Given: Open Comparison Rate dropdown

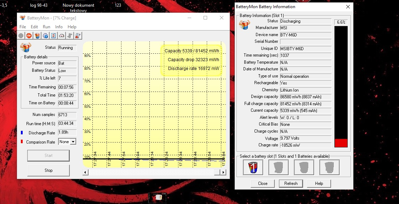Looking at the screenshot, I should tap(73, 142).
